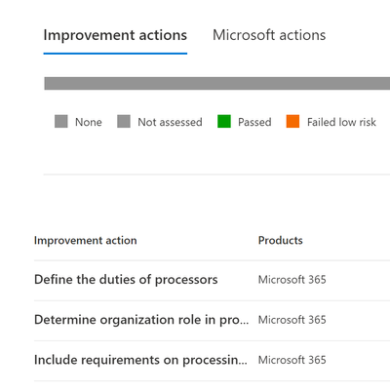Click Microsoft 365 in duties of processors row

[x=292, y=280]
